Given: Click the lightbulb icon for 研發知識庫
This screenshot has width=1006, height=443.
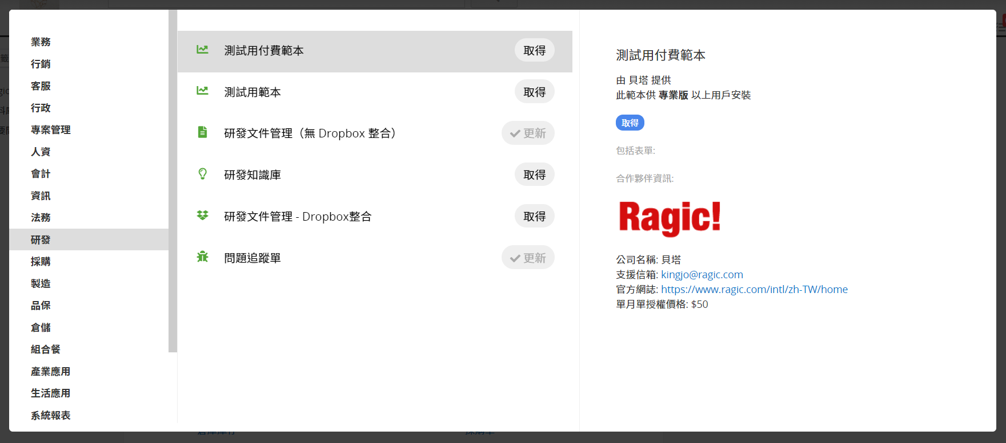Looking at the screenshot, I should click(x=202, y=174).
